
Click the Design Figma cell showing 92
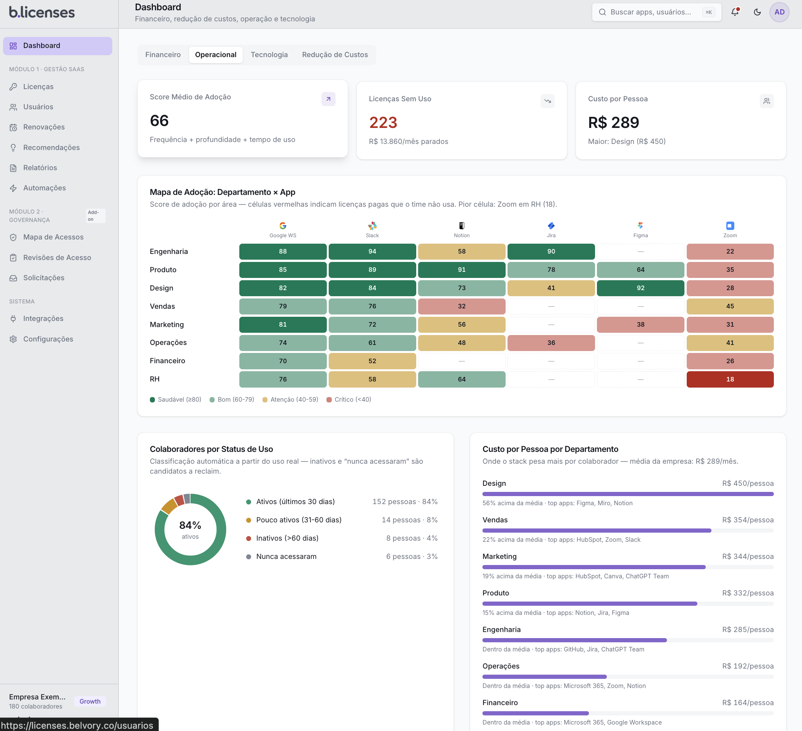[640, 288]
